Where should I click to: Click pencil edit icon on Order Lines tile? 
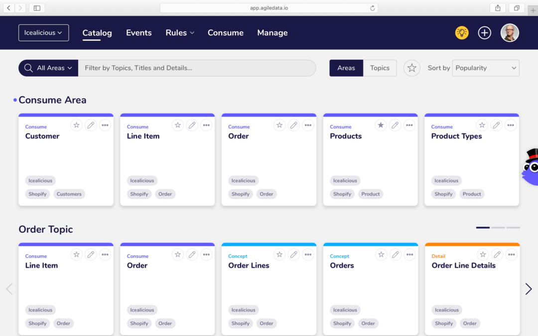pyautogui.click(x=294, y=255)
